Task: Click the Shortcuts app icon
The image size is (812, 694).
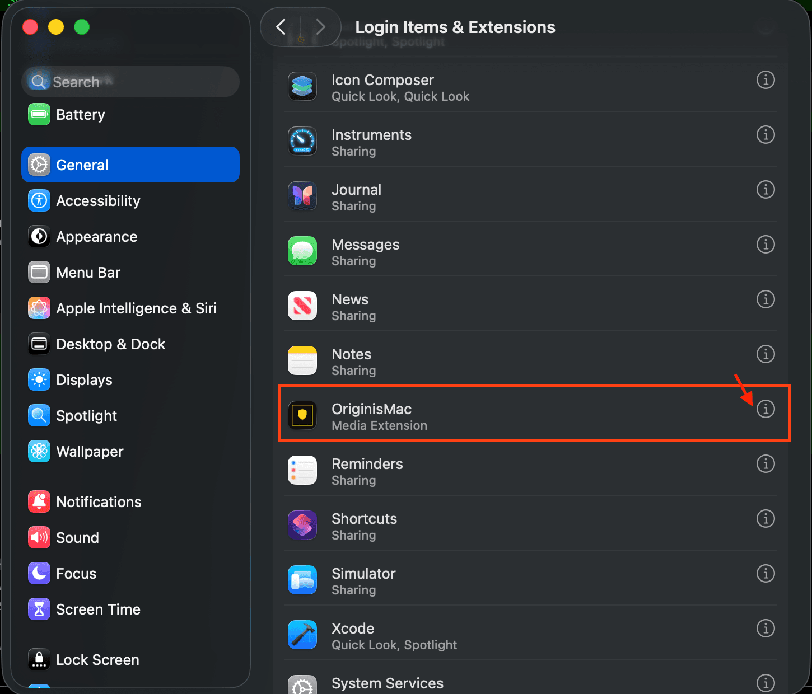Action: pyautogui.click(x=302, y=525)
